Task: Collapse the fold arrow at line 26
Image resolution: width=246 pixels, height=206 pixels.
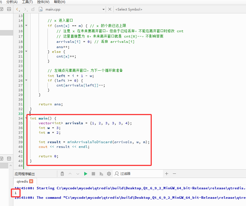Action: (x=26, y=80)
